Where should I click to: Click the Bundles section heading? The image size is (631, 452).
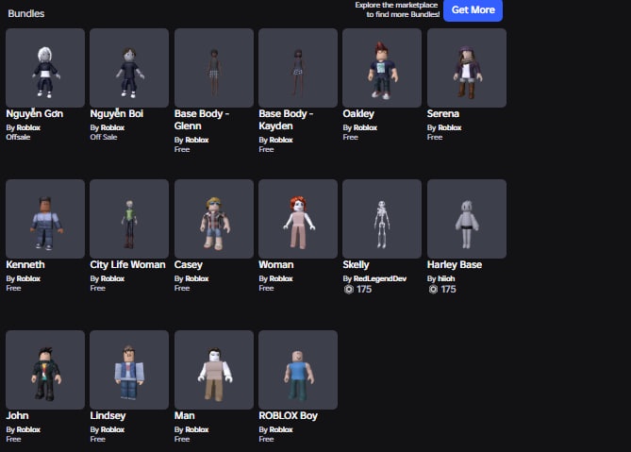click(26, 14)
